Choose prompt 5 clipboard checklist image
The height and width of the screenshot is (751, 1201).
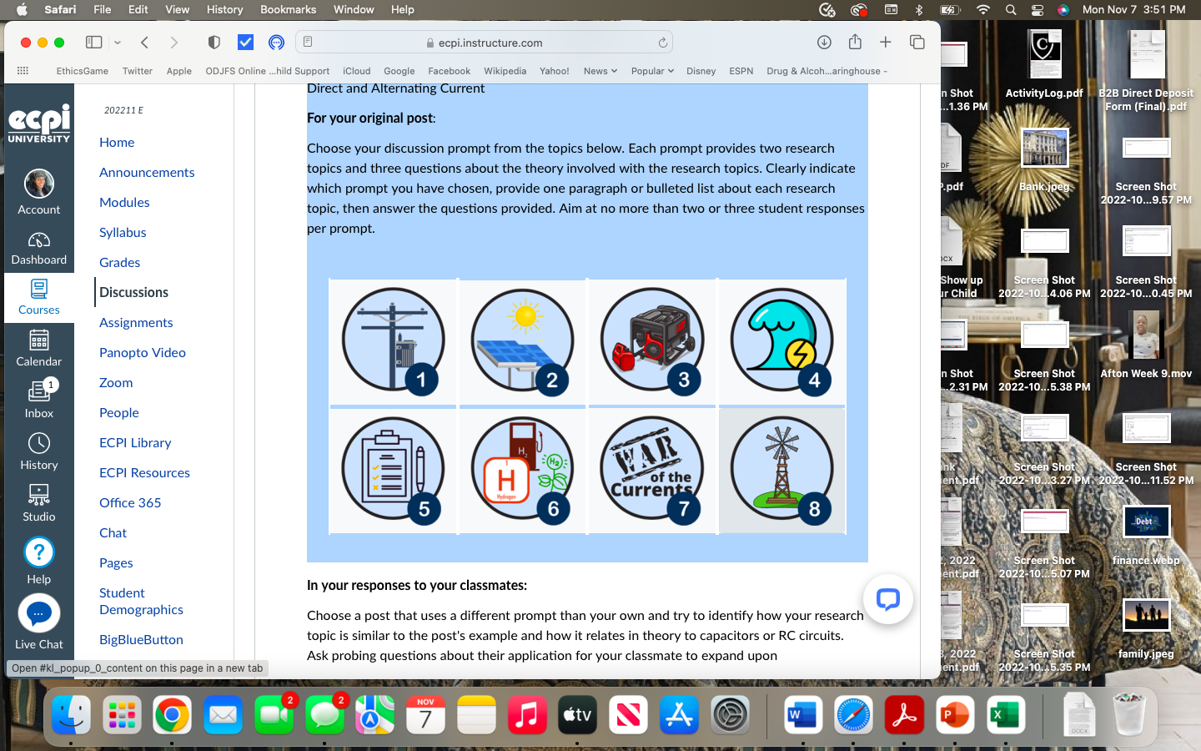click(x=394, y=470)
